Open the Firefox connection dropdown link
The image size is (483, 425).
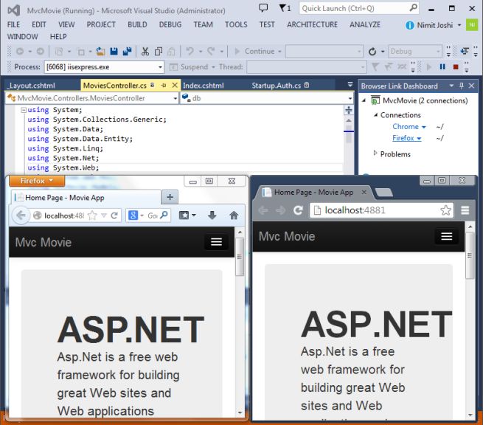click(406, 138)
